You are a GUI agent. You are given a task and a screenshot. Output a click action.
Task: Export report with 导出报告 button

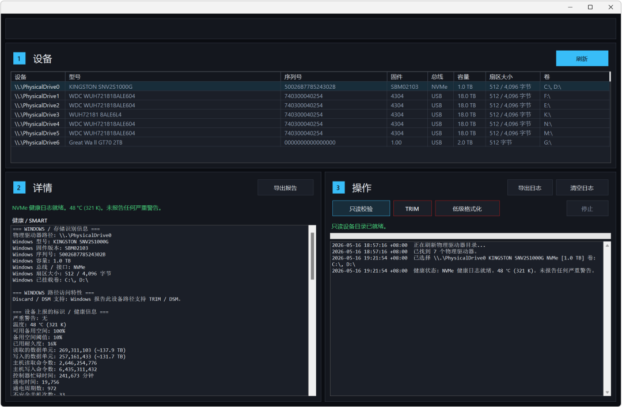tap(285, 188)
